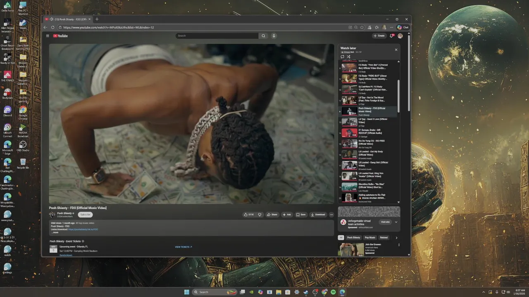
Task: Save the video to a playlist
Action: coord(301,214)
